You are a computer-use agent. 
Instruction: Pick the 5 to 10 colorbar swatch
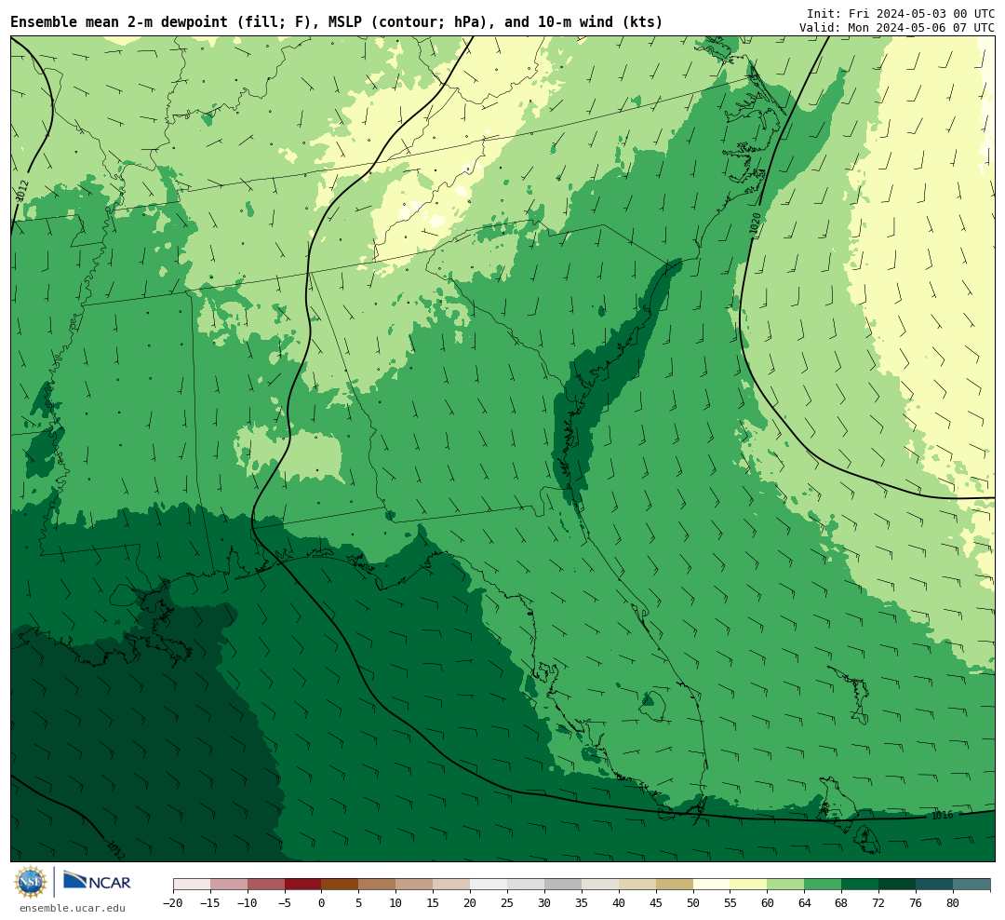pyautogui.click(x=378, y=885)
